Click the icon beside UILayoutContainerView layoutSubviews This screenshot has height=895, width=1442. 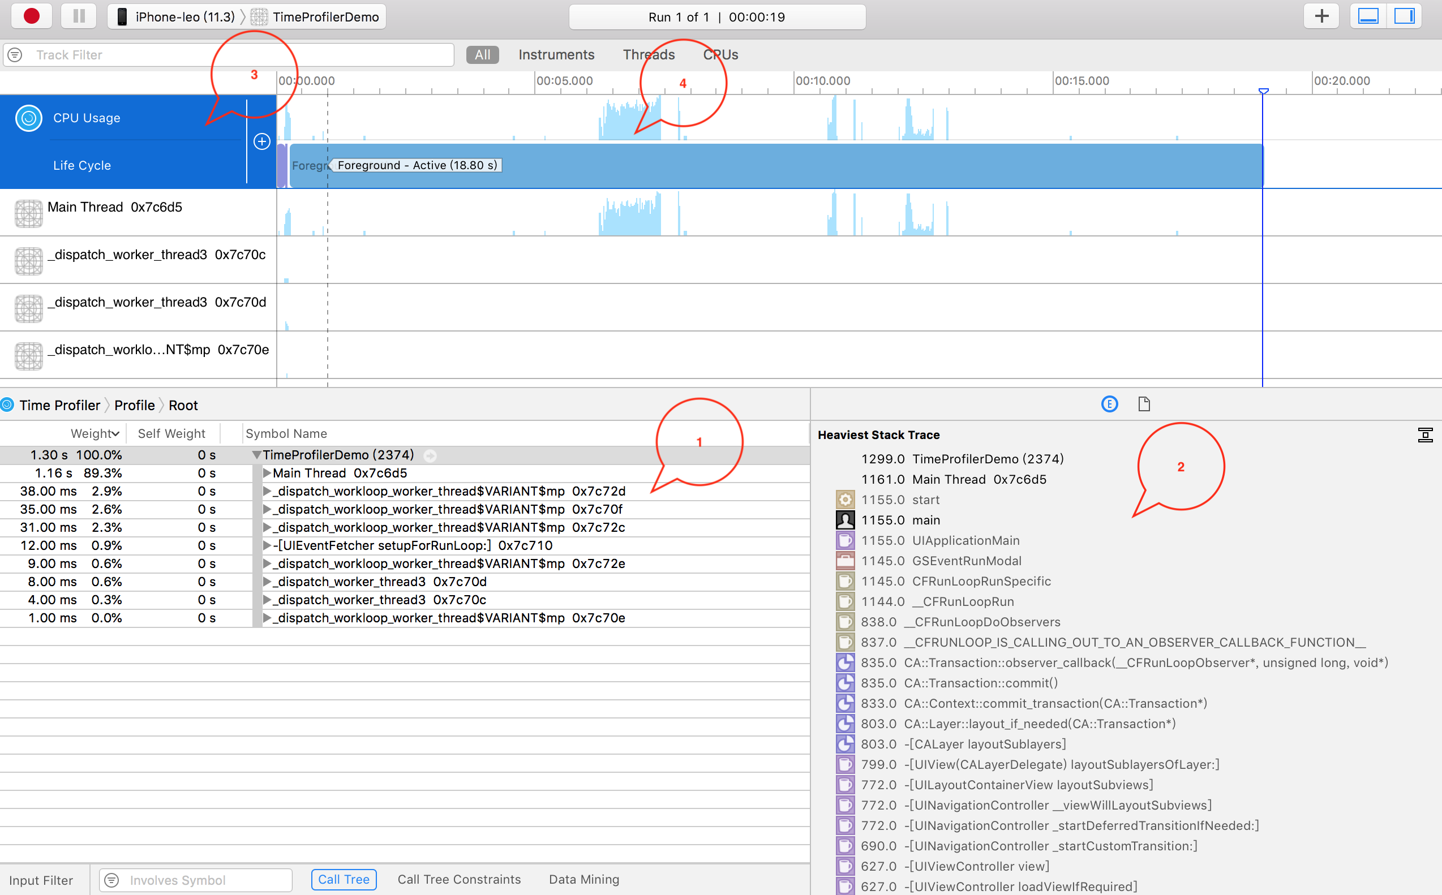click(846, 785)
